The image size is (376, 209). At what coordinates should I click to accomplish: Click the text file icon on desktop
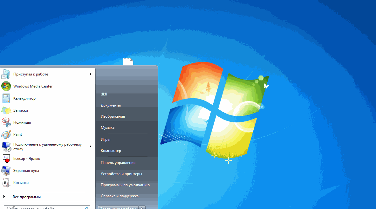click(x=128, y=61)
